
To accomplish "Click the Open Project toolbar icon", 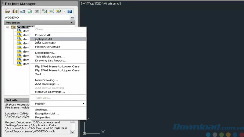I will coord(8,11).
